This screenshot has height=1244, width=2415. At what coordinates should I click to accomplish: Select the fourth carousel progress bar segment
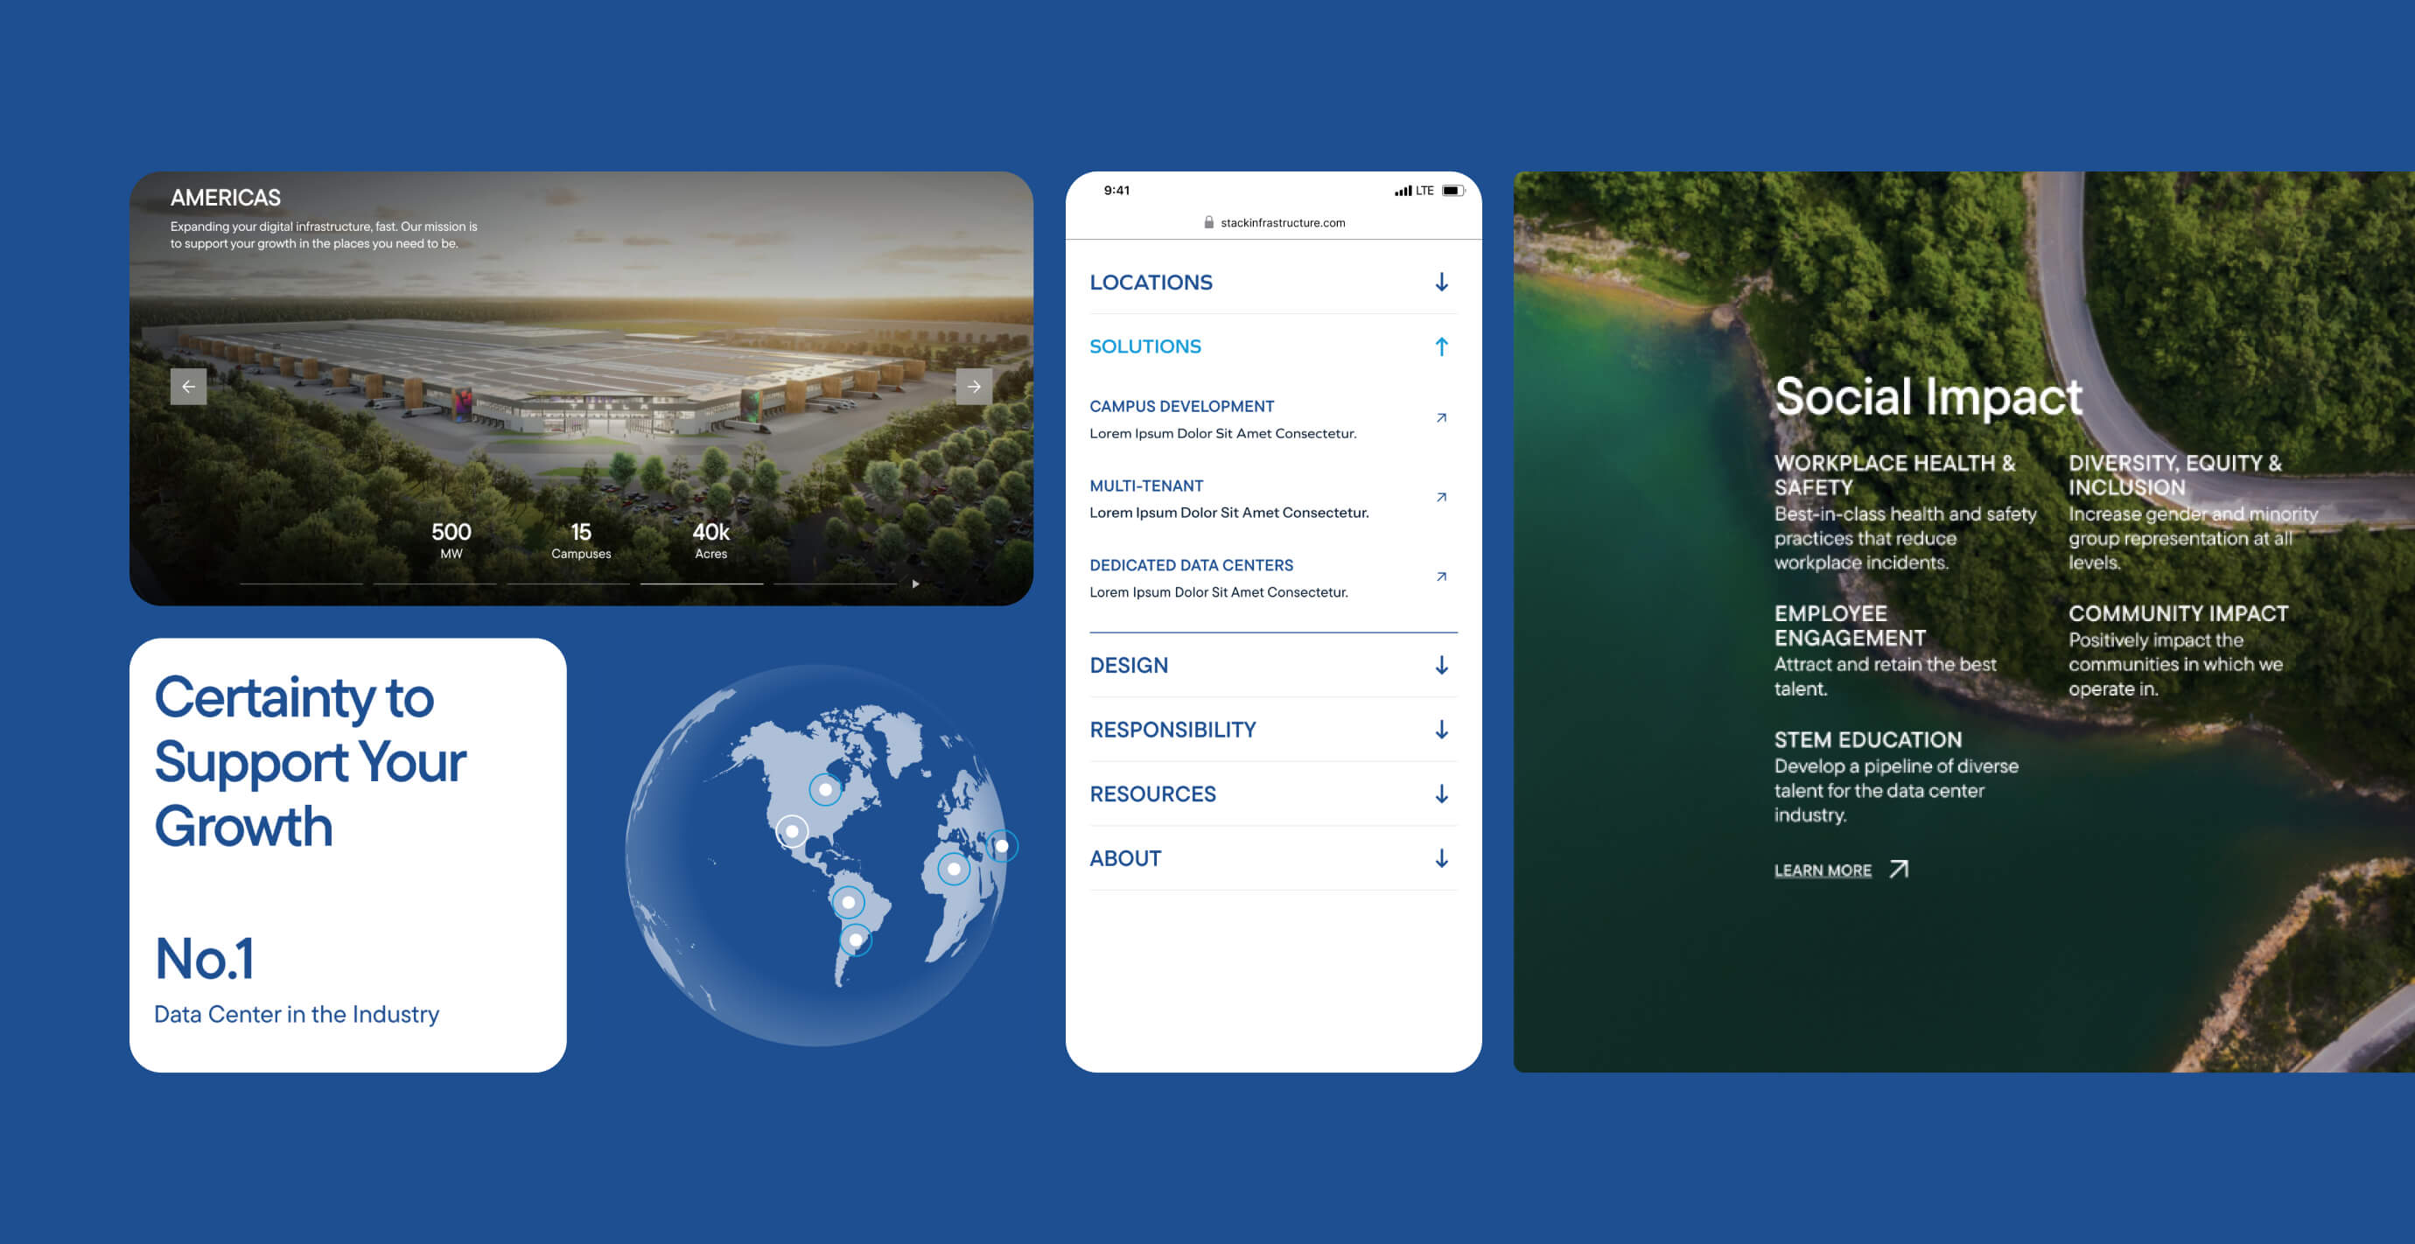[701, 584]
